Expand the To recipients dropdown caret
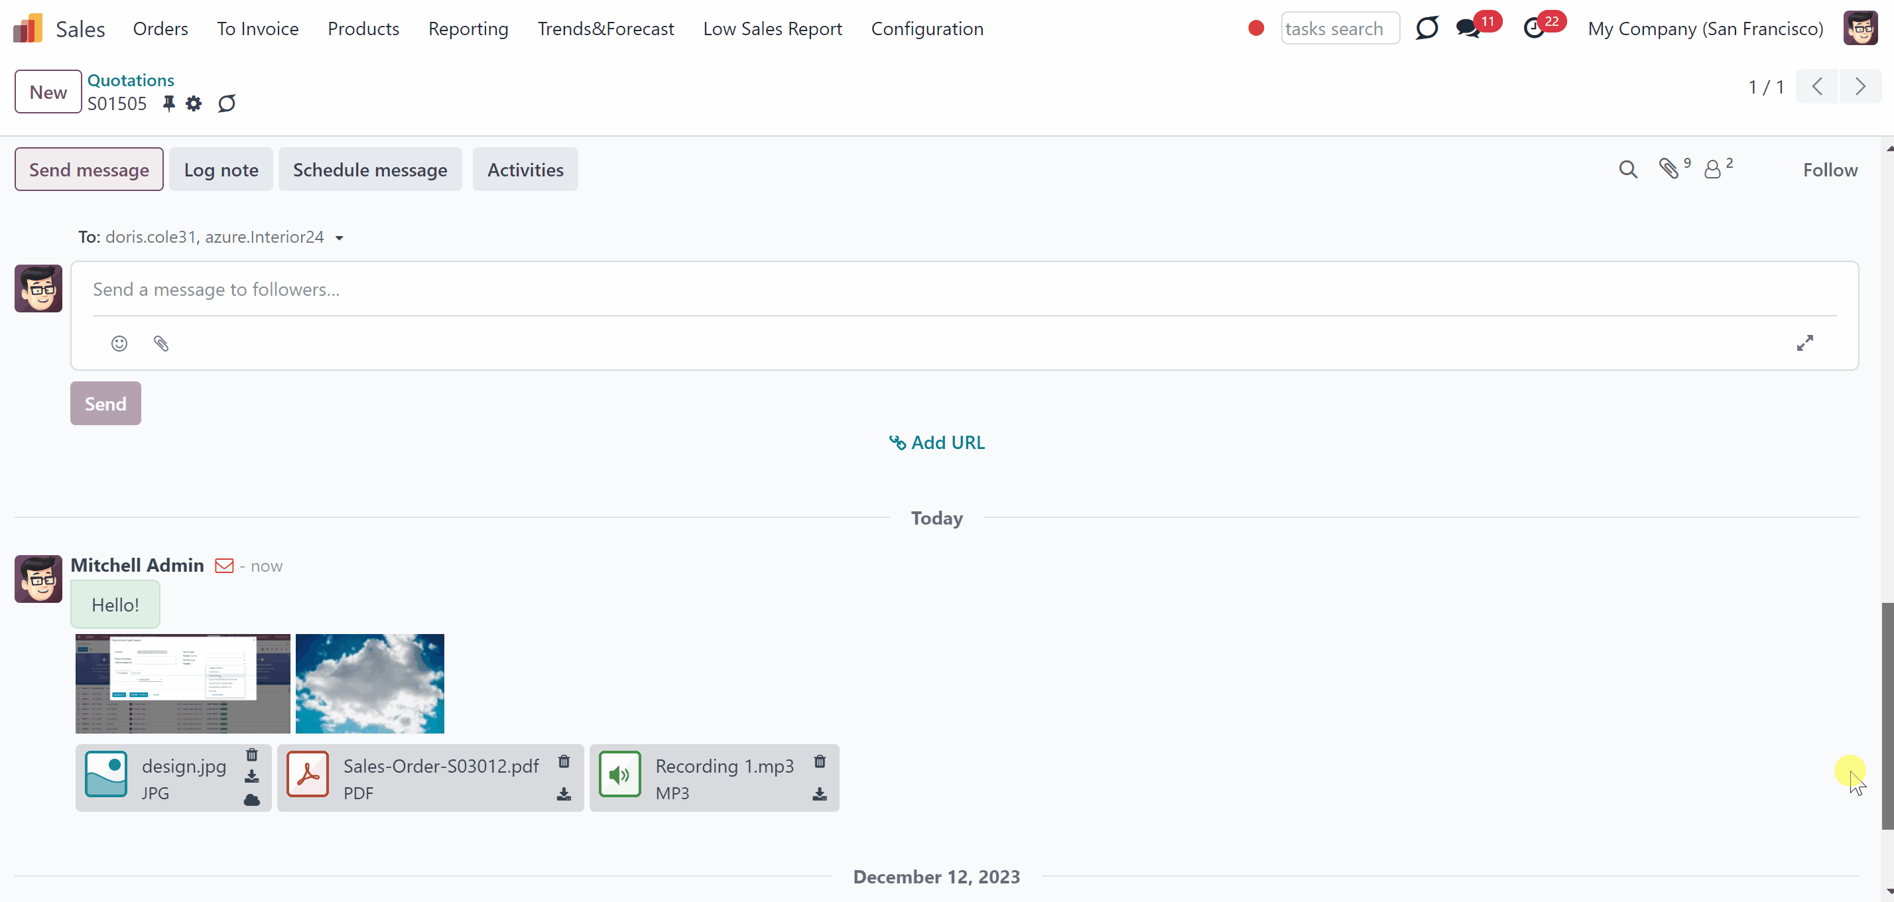The image size is (1894, 902). tap(340, 237)
